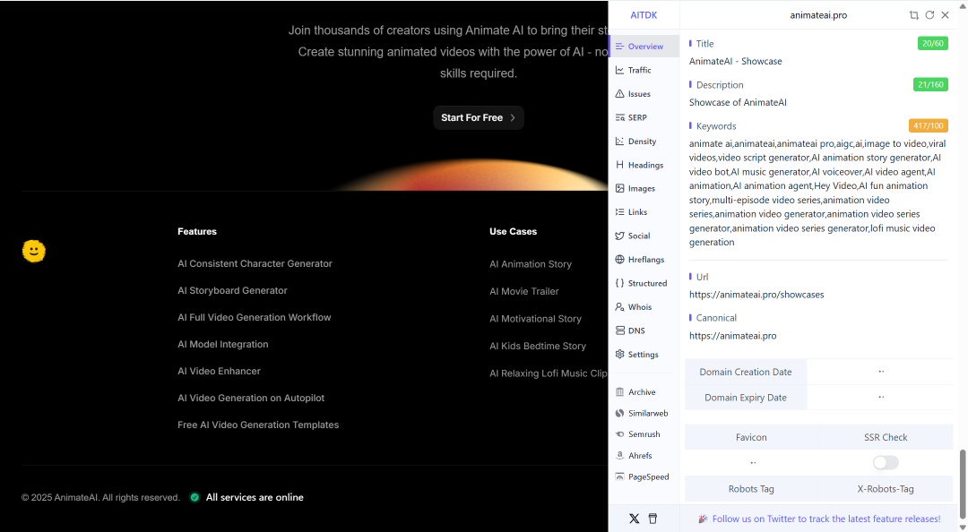The image size is (968, 532).
Task: Open AI Storyboard Generator link
Action: pyautogui.click(x=233, y=290)
